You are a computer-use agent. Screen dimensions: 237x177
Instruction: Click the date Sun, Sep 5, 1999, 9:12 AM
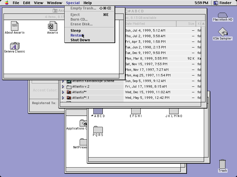coord(145,81)
